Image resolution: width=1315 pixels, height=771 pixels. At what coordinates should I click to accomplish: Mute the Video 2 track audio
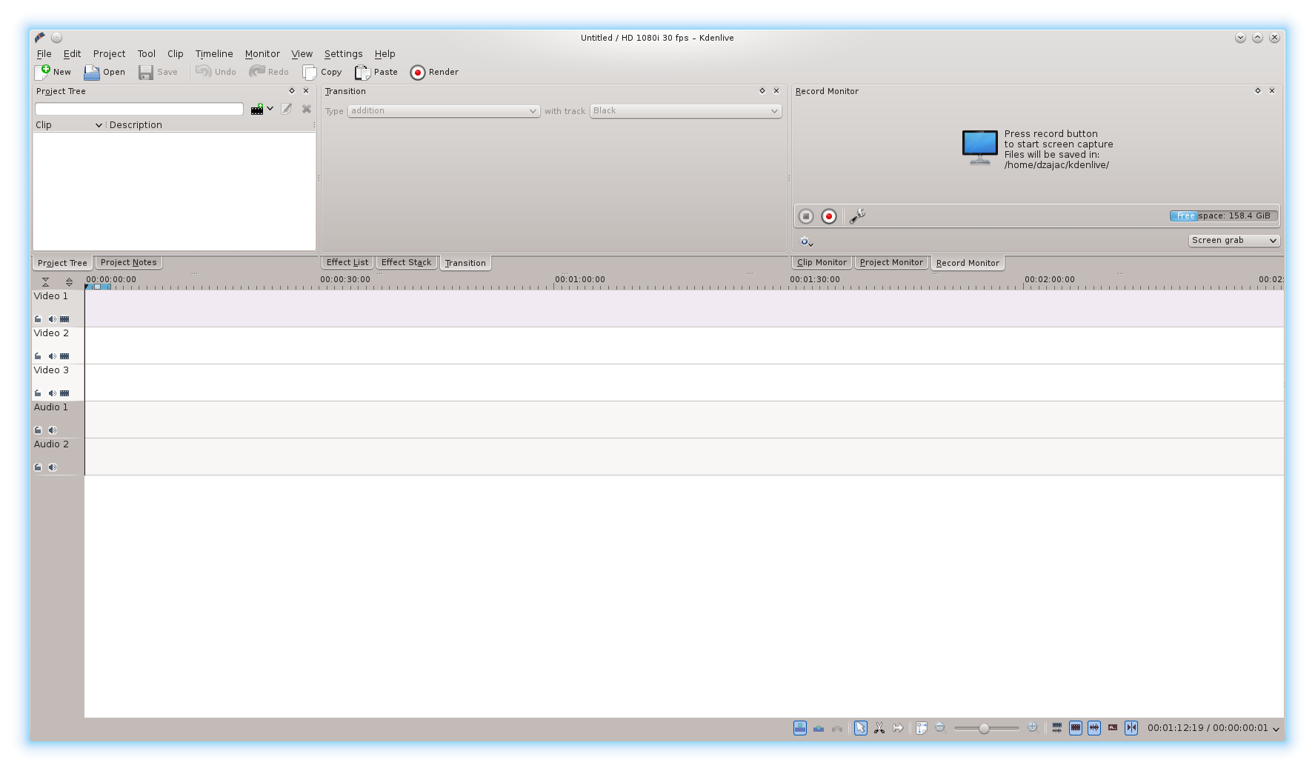click(x=52, y=356)
